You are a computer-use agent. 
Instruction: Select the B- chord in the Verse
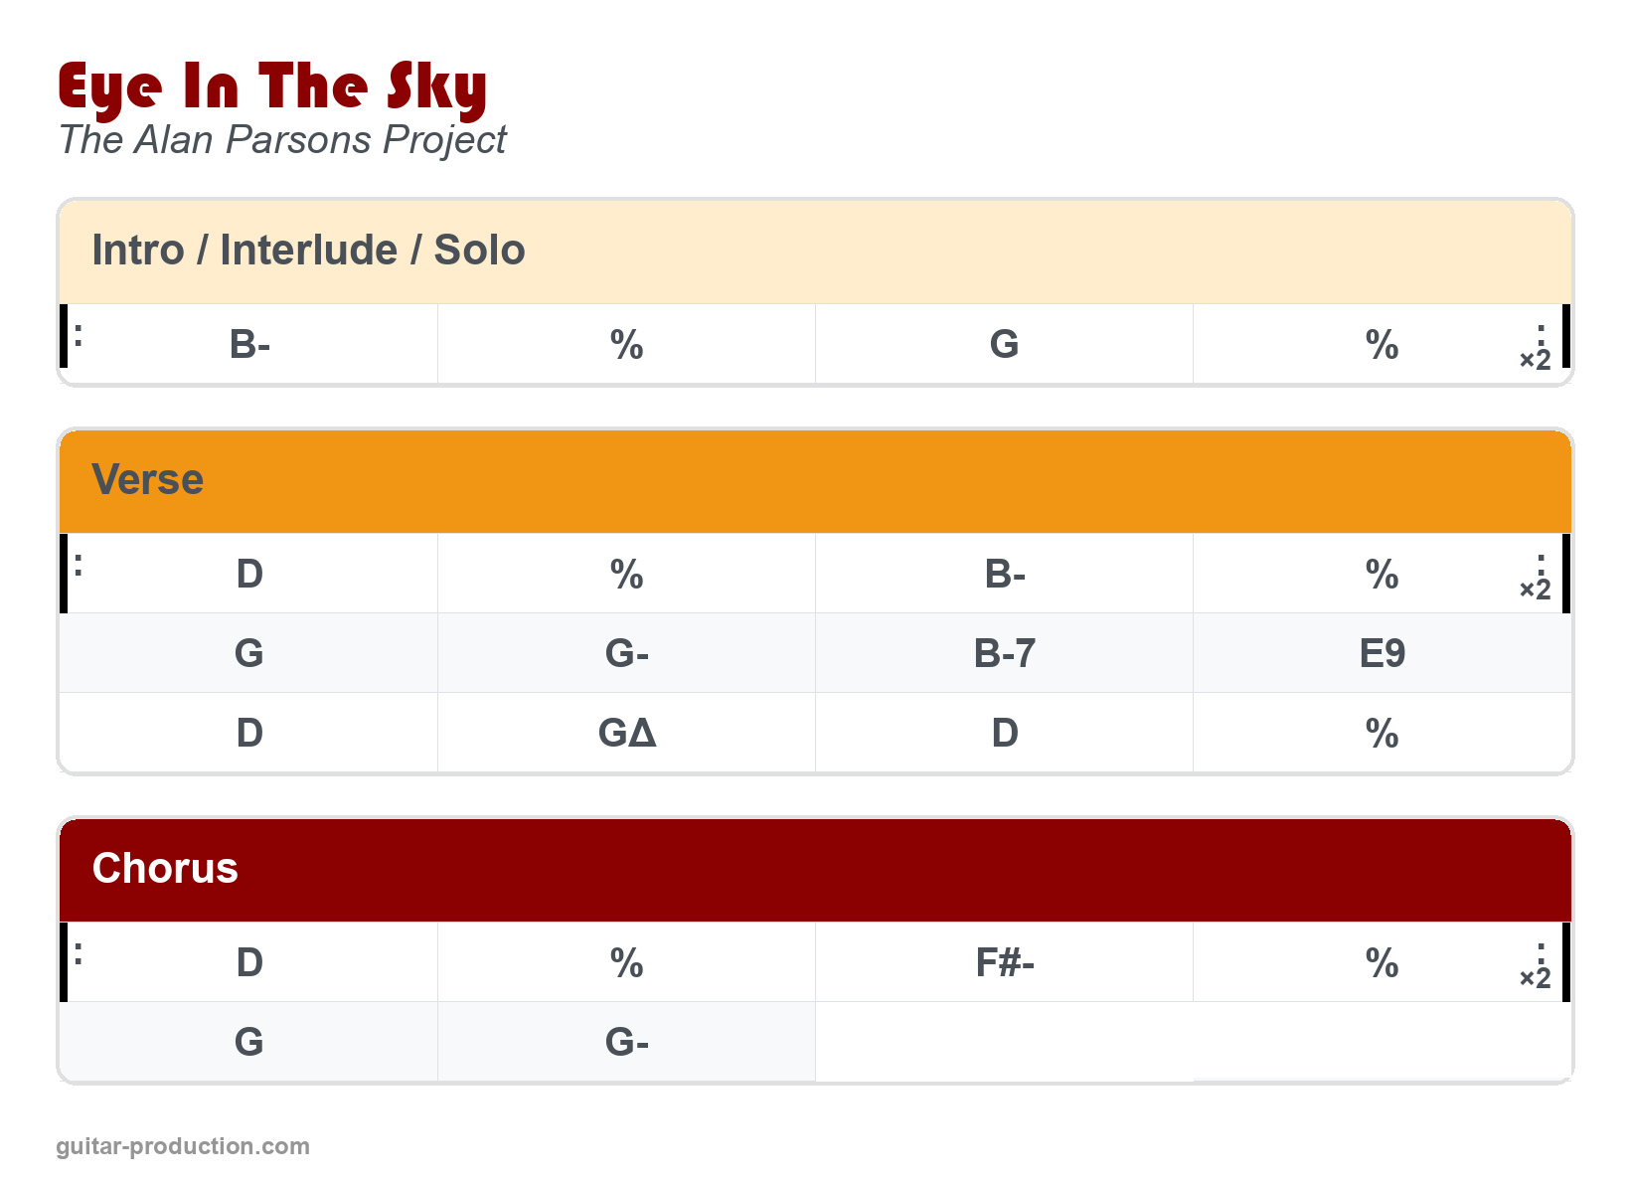1004,574
